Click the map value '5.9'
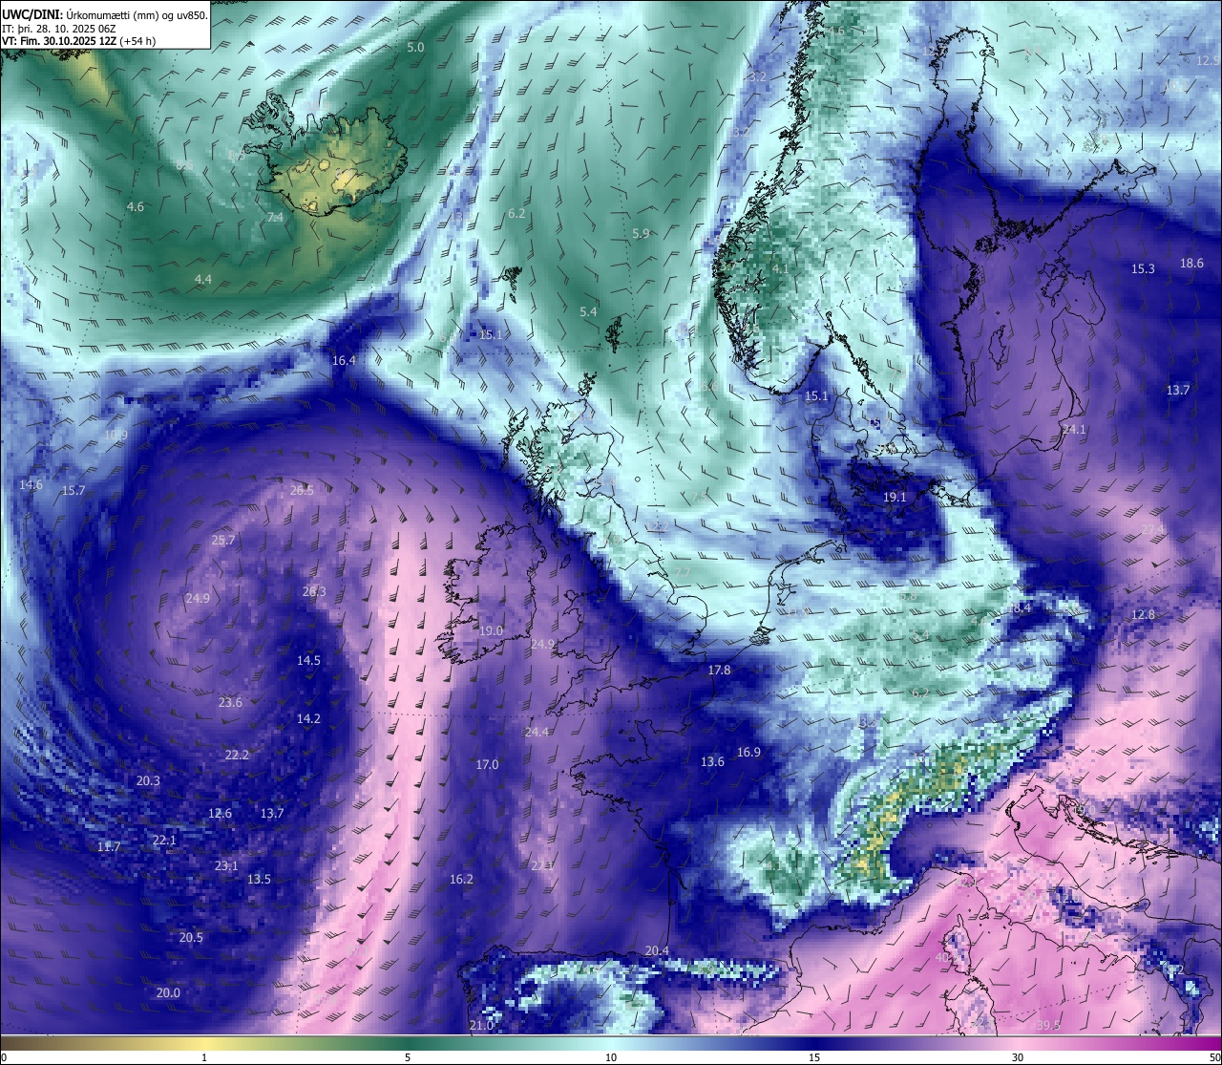This screenshot has height=1065, width=1222. click(641, 233)
